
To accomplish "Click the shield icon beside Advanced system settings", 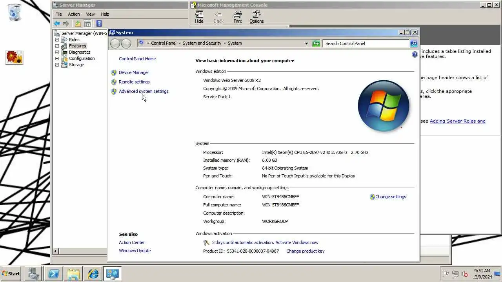I will coord(114,91).
